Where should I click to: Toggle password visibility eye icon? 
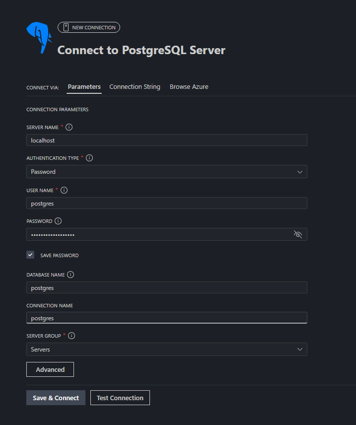(298, 234)
